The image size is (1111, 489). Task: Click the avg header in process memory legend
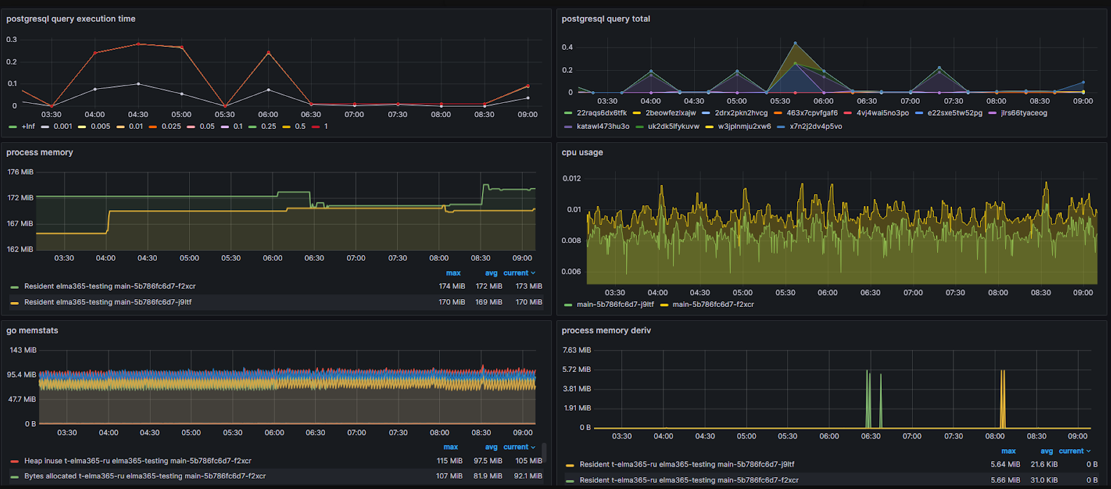pos(491,273)
